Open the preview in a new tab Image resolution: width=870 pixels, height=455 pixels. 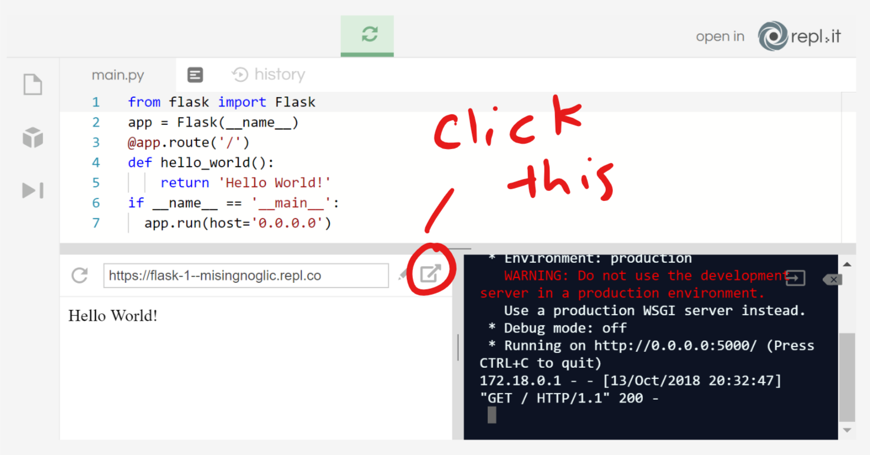(x=431, y=273)
